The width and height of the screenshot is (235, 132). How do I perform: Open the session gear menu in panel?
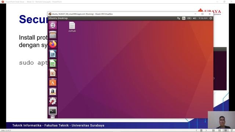(x=211, y=18)
